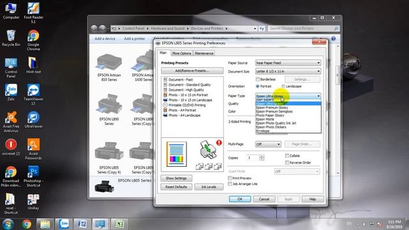Select Landscape orientation
Viewport: 409px width, 230px height.
[x=283, y=86]
